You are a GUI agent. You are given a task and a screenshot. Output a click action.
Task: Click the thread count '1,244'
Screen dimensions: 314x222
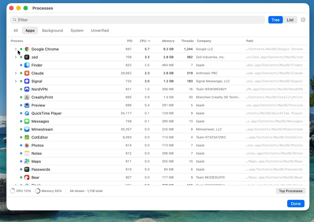tap(188, 49)
